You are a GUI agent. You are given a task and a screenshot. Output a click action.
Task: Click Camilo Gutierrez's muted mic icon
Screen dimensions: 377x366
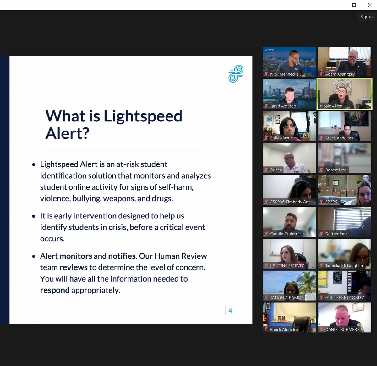tap(266, 234)
